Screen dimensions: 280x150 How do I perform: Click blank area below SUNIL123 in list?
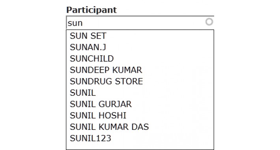pyautogui.click(x=140, y=146)
